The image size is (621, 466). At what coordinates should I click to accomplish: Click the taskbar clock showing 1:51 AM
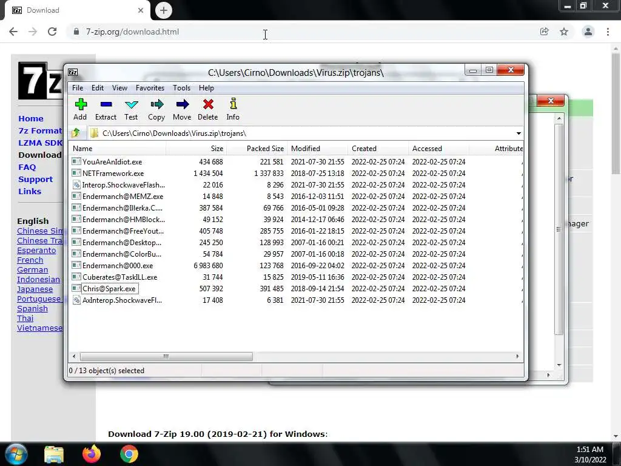coord(590,450)
